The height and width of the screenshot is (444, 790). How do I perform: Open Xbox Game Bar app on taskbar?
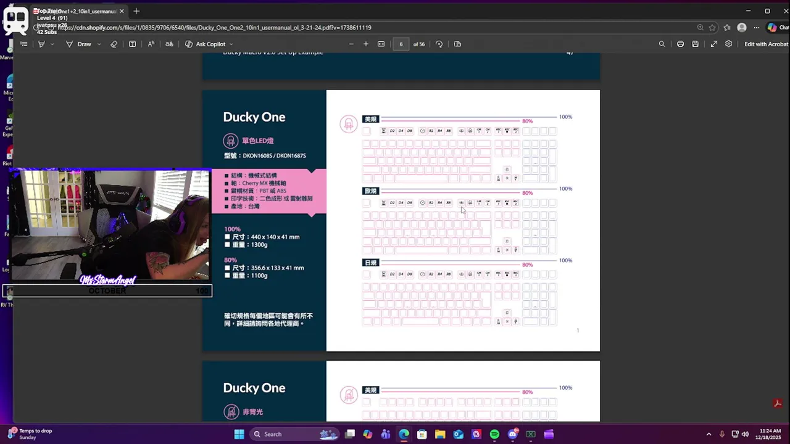click(531, 434)
